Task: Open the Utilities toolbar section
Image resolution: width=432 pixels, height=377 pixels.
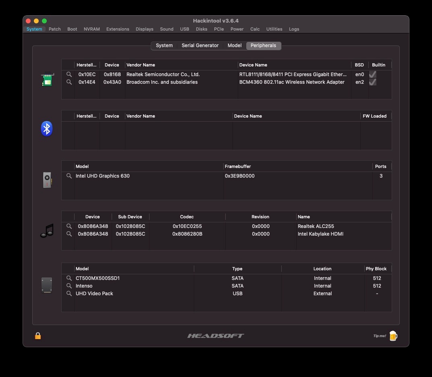Action: click(274, 29)
